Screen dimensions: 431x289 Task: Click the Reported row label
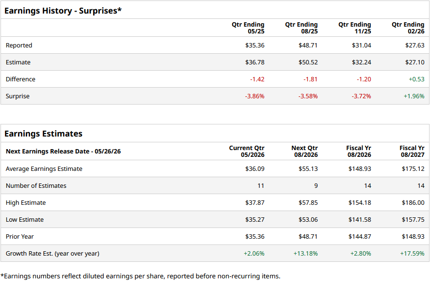pos(19,46)
